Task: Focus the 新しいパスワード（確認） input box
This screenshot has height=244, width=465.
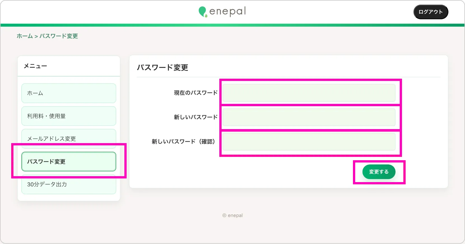Action: click(x=309, y=141)
